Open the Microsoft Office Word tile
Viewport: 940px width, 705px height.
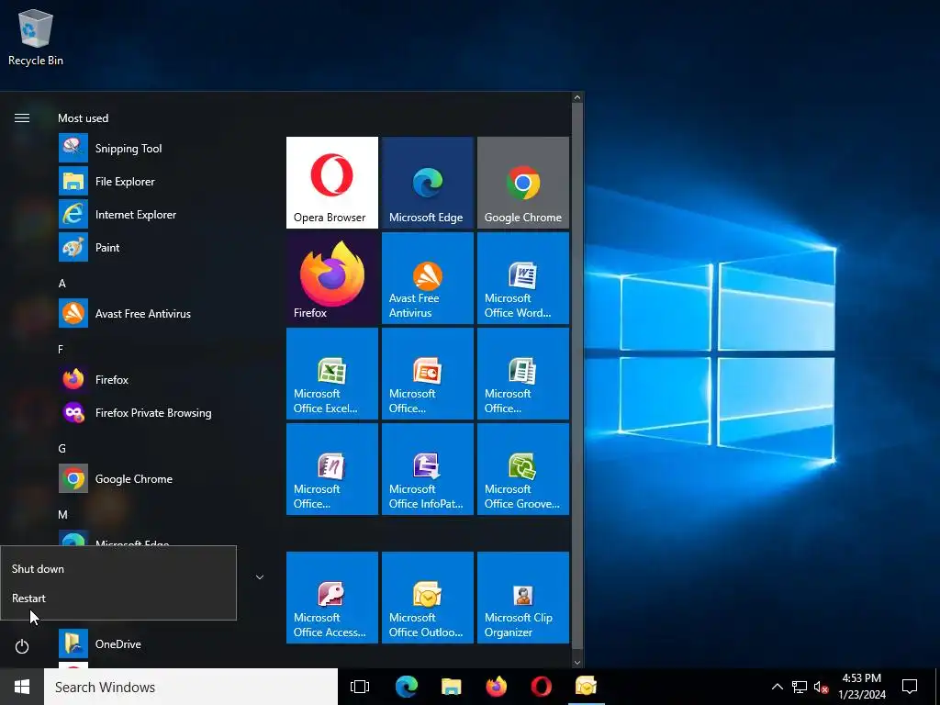point(522,278)
